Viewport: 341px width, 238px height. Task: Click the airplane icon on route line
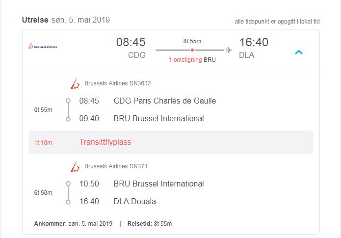(229, 50)
